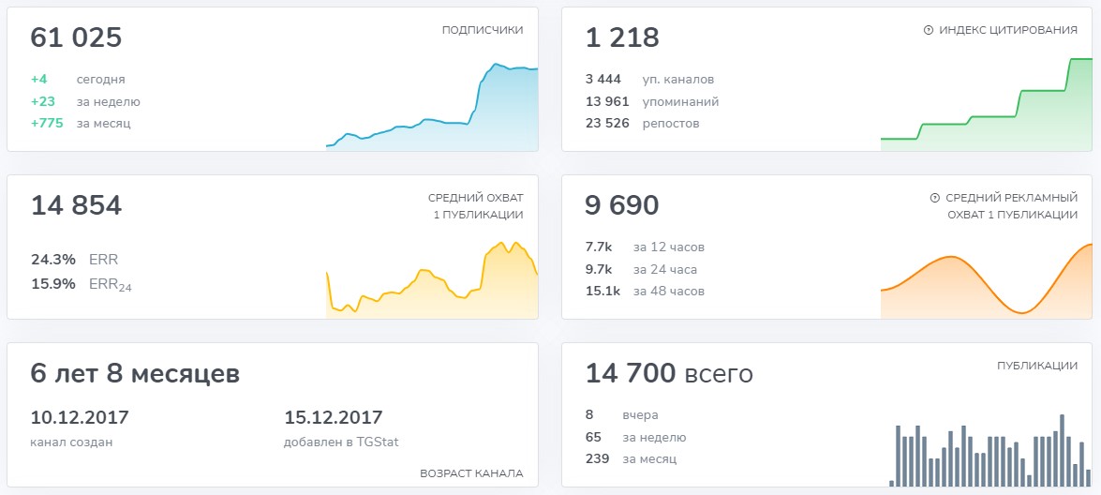
Task: Click the Возраст канала label
Action: pos(472,473)
